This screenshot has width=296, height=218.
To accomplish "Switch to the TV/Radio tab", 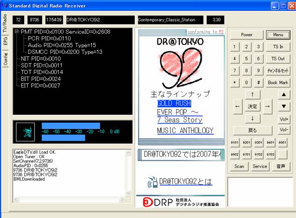I will click(x=5, y=23).
